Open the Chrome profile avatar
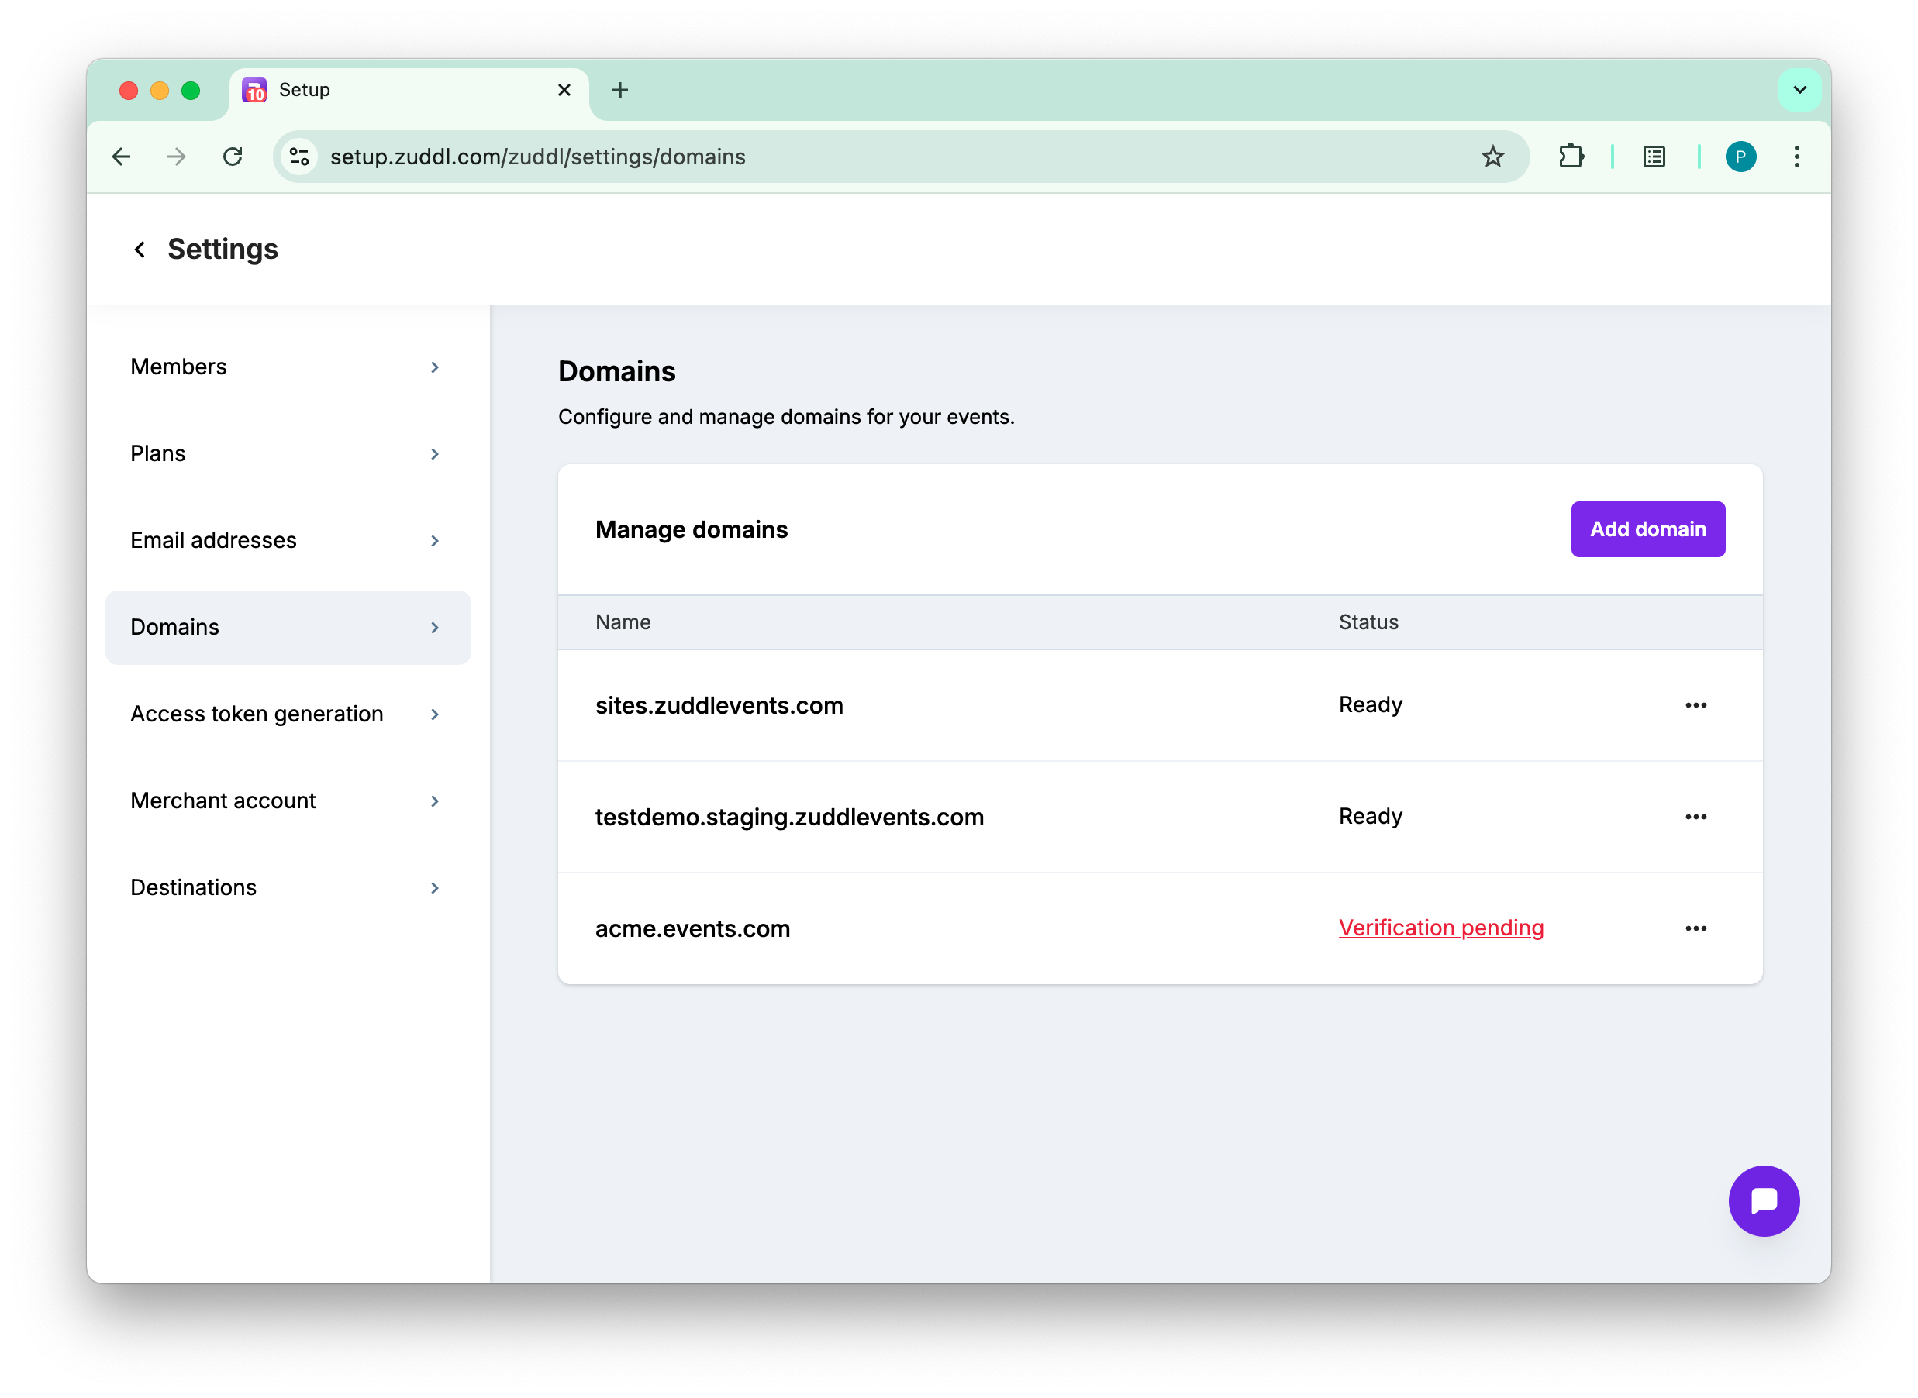 [x=1740, y=157]
